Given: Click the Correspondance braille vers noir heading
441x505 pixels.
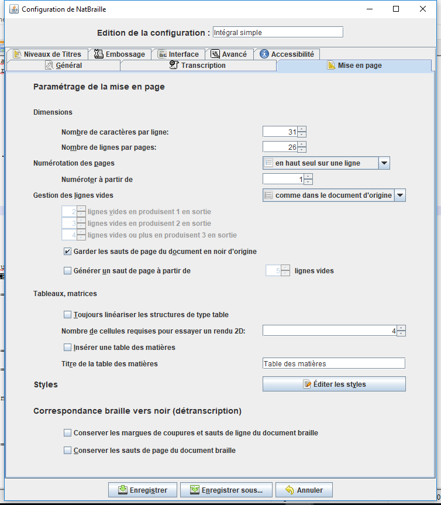Looking at the screenshot, I should tap(137, 411).
